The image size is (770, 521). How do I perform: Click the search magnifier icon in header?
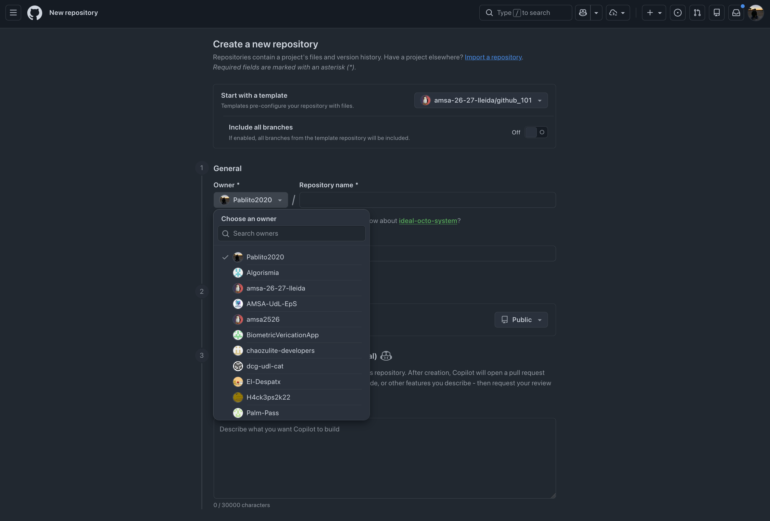click(489, 13)
